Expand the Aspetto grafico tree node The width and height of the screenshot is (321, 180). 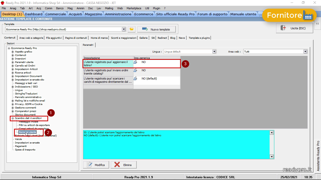tap(13, 52)
